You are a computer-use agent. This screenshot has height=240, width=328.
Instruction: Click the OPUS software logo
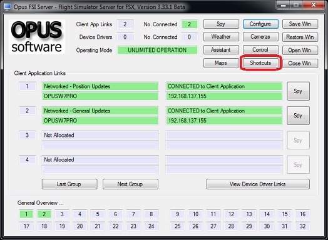pos(37,37)
